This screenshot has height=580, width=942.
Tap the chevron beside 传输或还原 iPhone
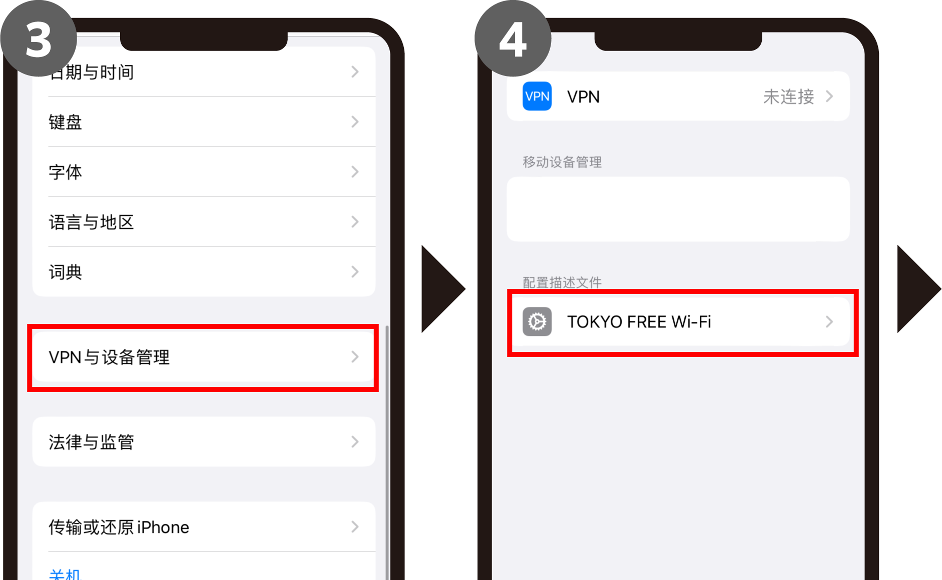[355, 526]
